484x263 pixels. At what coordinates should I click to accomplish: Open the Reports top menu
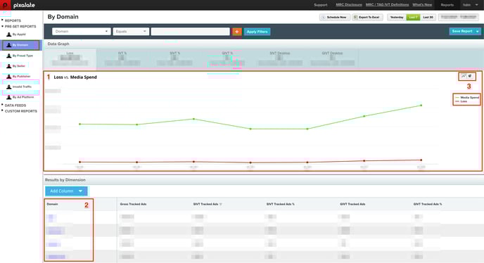(447, 5)
